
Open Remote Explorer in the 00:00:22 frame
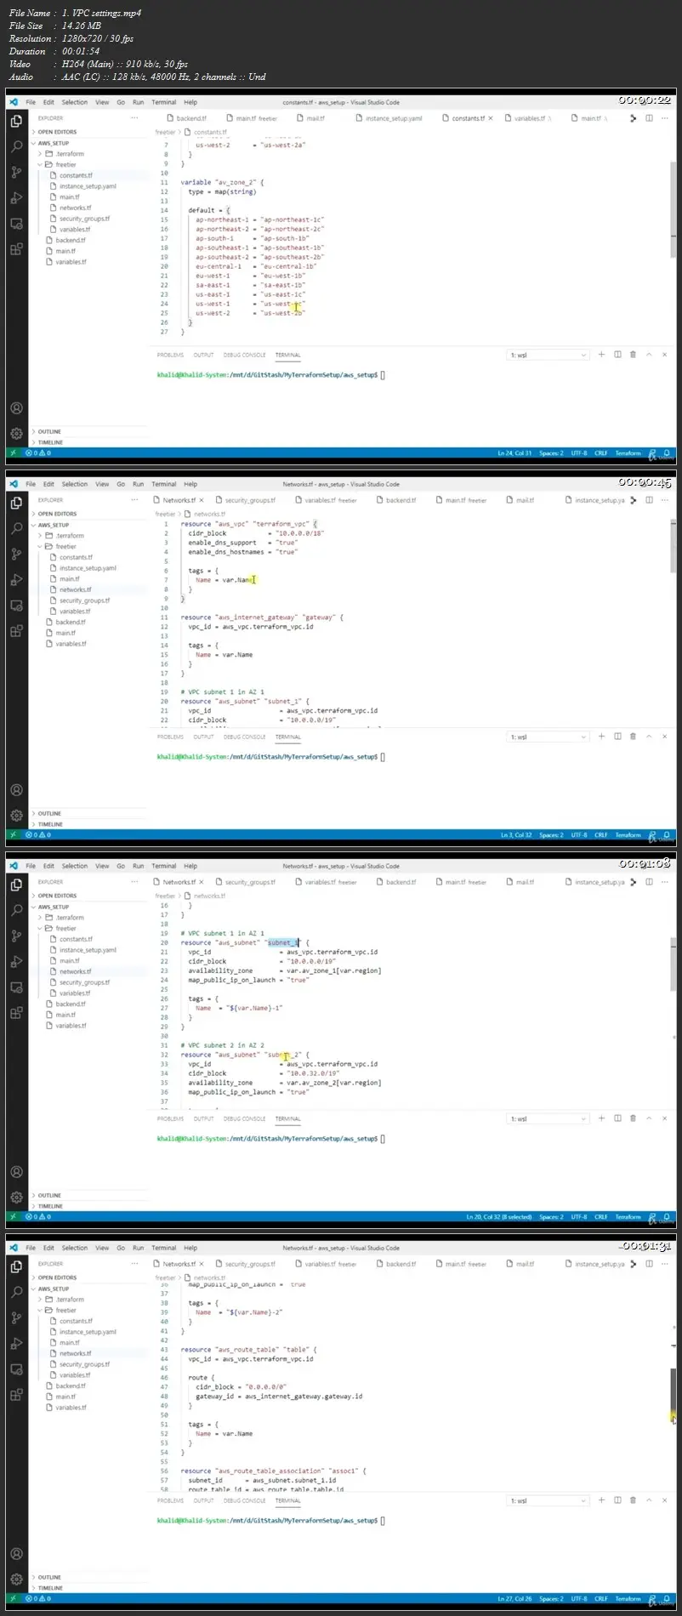tap(16, 224)
